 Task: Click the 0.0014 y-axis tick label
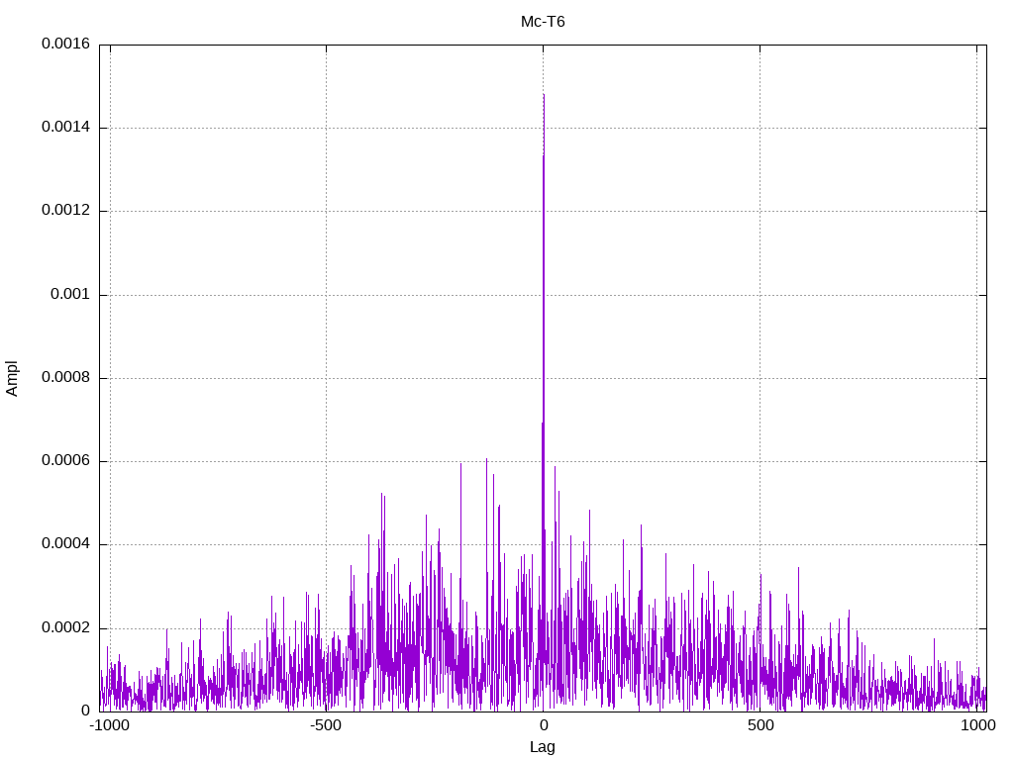(66, 127)
